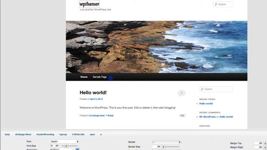Open the Sample Page menu item
The image size is (267, 150).
pos(100,77)
